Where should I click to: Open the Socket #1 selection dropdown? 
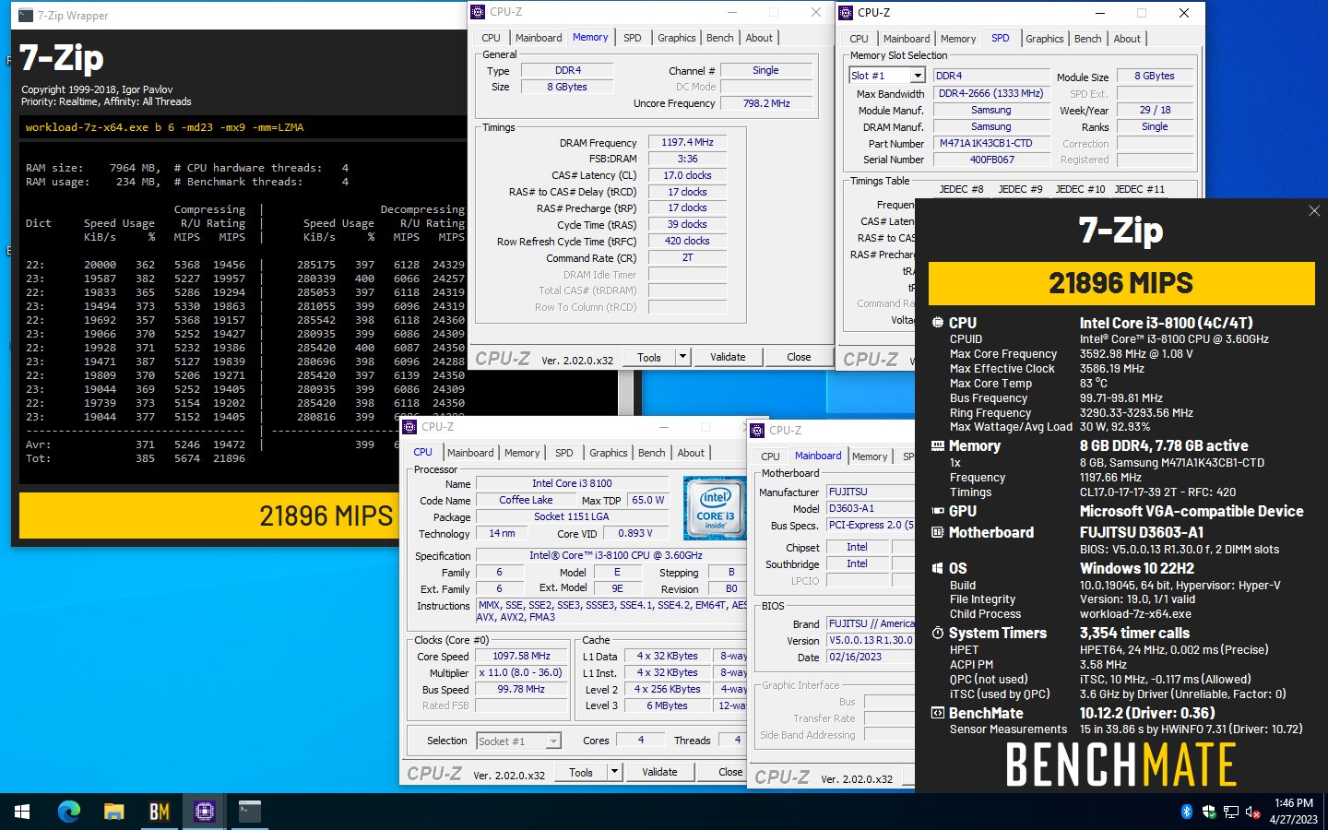[553, 741]
